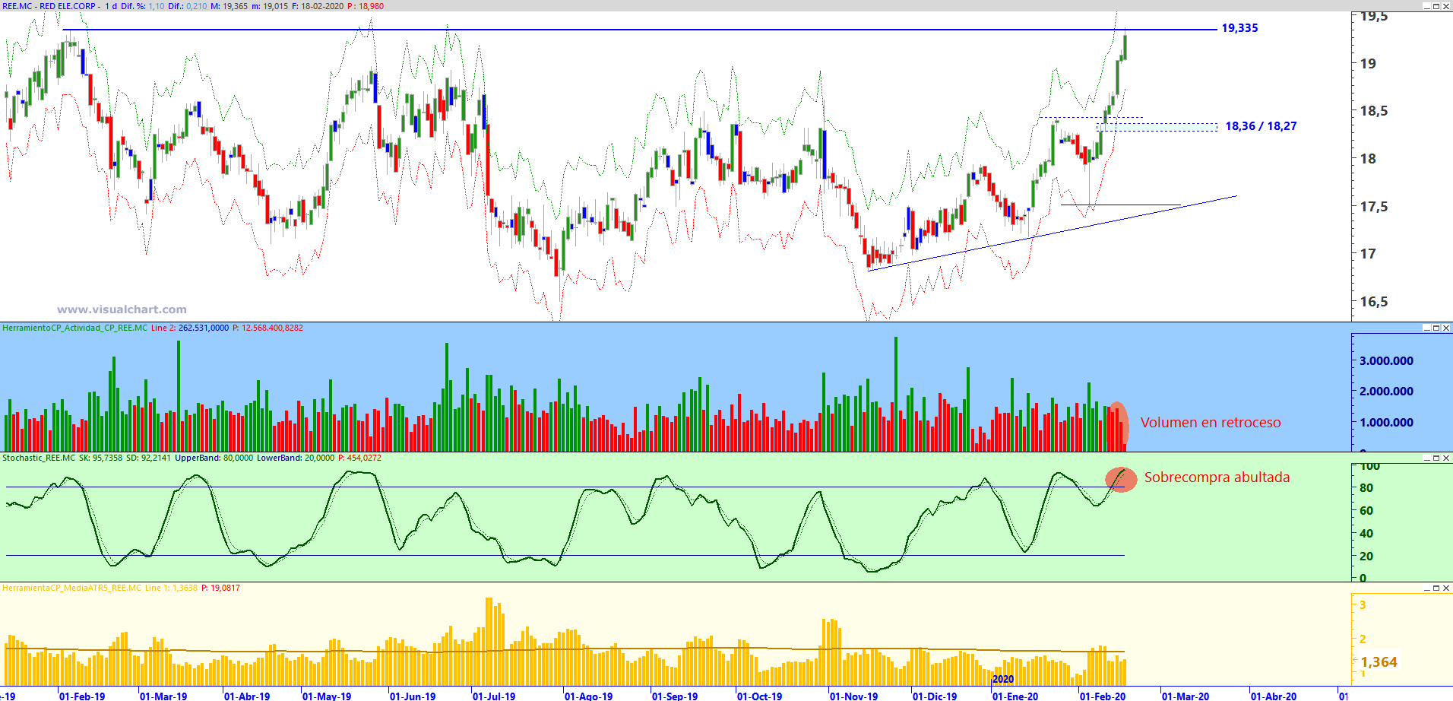Click the 2.000.000 volume axis label
The width and height of the screenshot is (1453, 701).
click(1386, 392)
